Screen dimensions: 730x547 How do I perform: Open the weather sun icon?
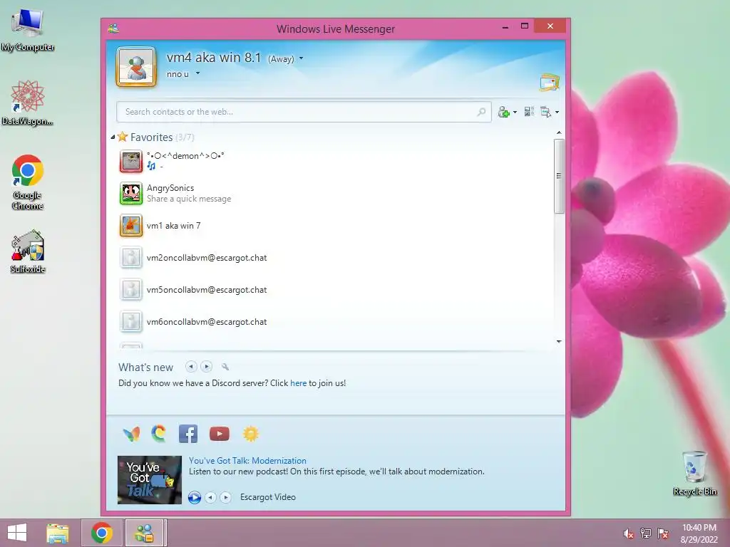[250, 434]
